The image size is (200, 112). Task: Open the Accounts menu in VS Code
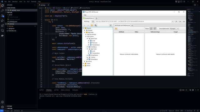pyautogui.click(x=2, y=102)
